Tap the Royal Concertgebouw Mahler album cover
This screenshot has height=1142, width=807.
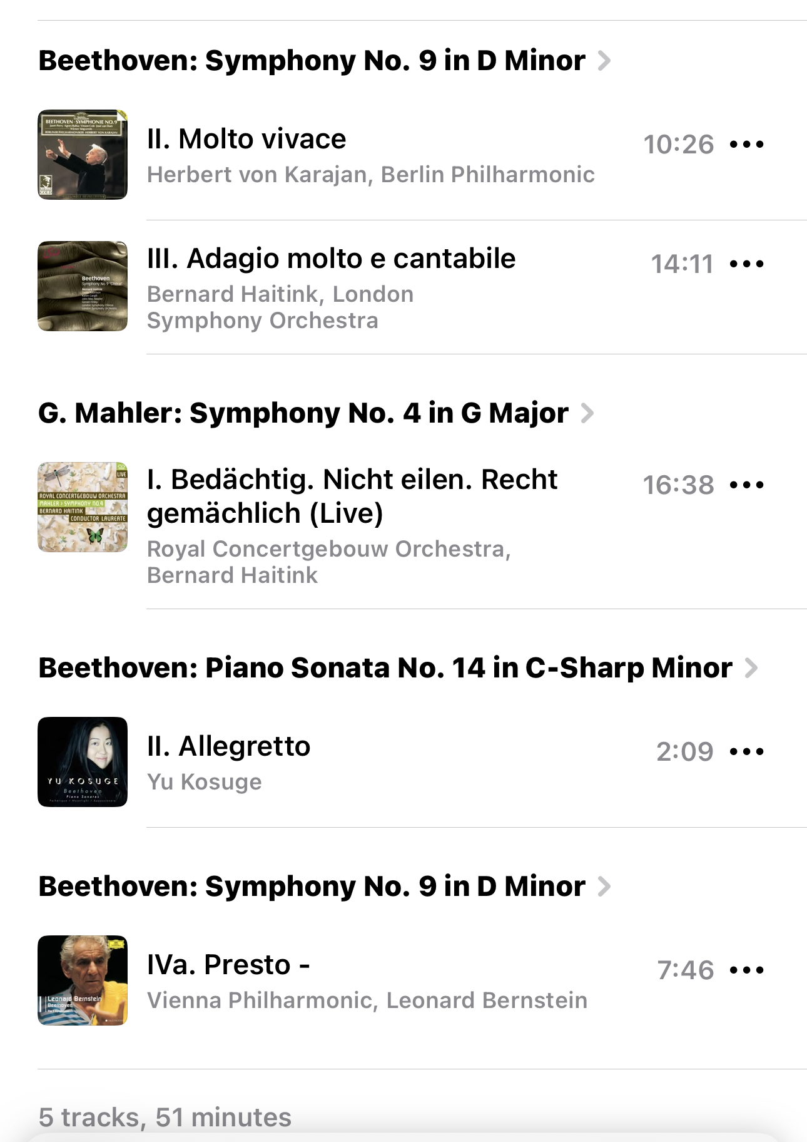pyautogui.click(x=83, y=507)
